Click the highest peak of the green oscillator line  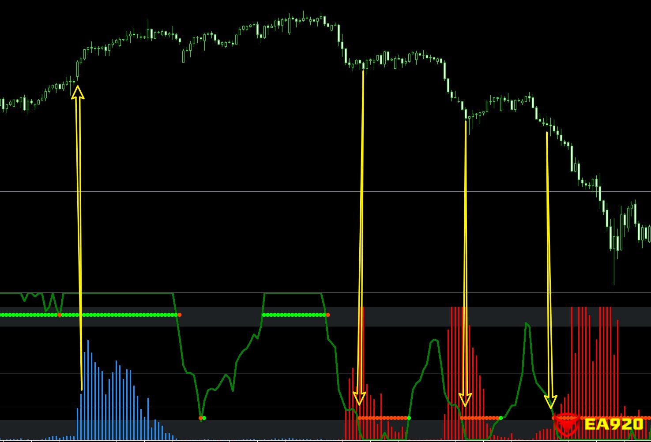(x=526, y=324)
